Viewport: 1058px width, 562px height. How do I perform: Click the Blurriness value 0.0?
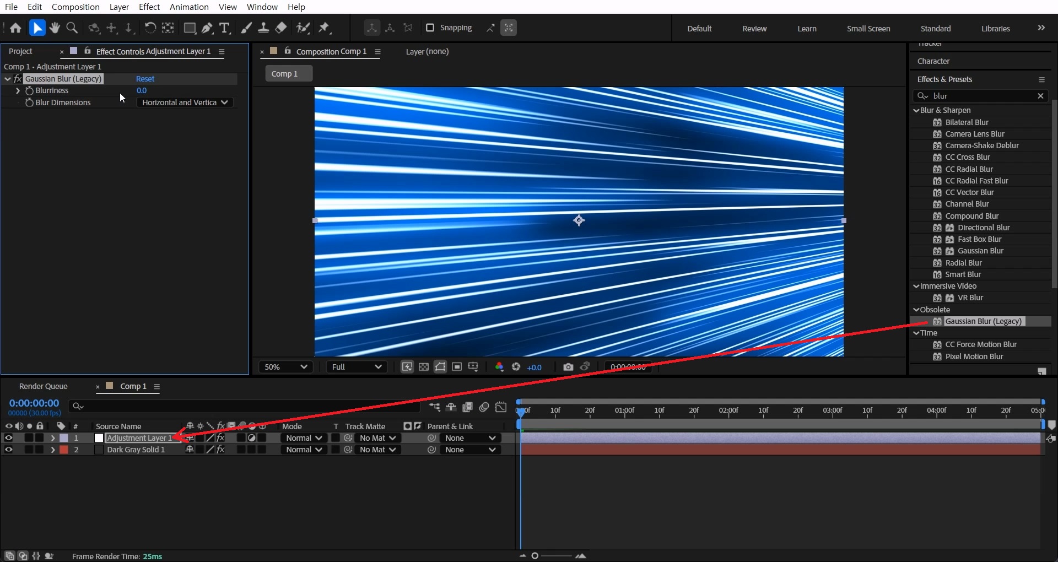point(142,90)
